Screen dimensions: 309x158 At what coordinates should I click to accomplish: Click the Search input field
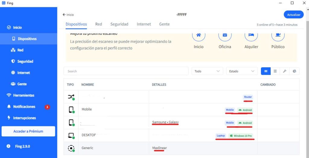coord(126,71)
